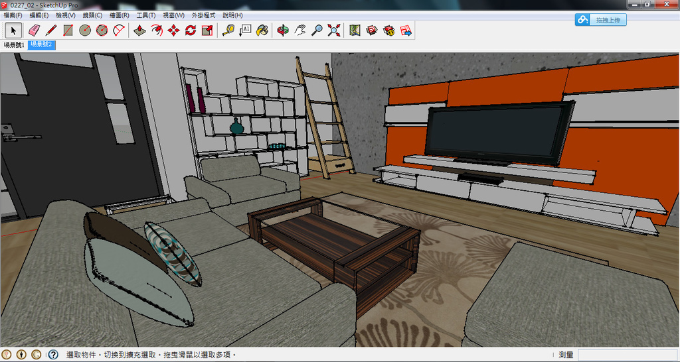Click the teal vase on the shelf
The image size is (680, 362).
(236, 127)
